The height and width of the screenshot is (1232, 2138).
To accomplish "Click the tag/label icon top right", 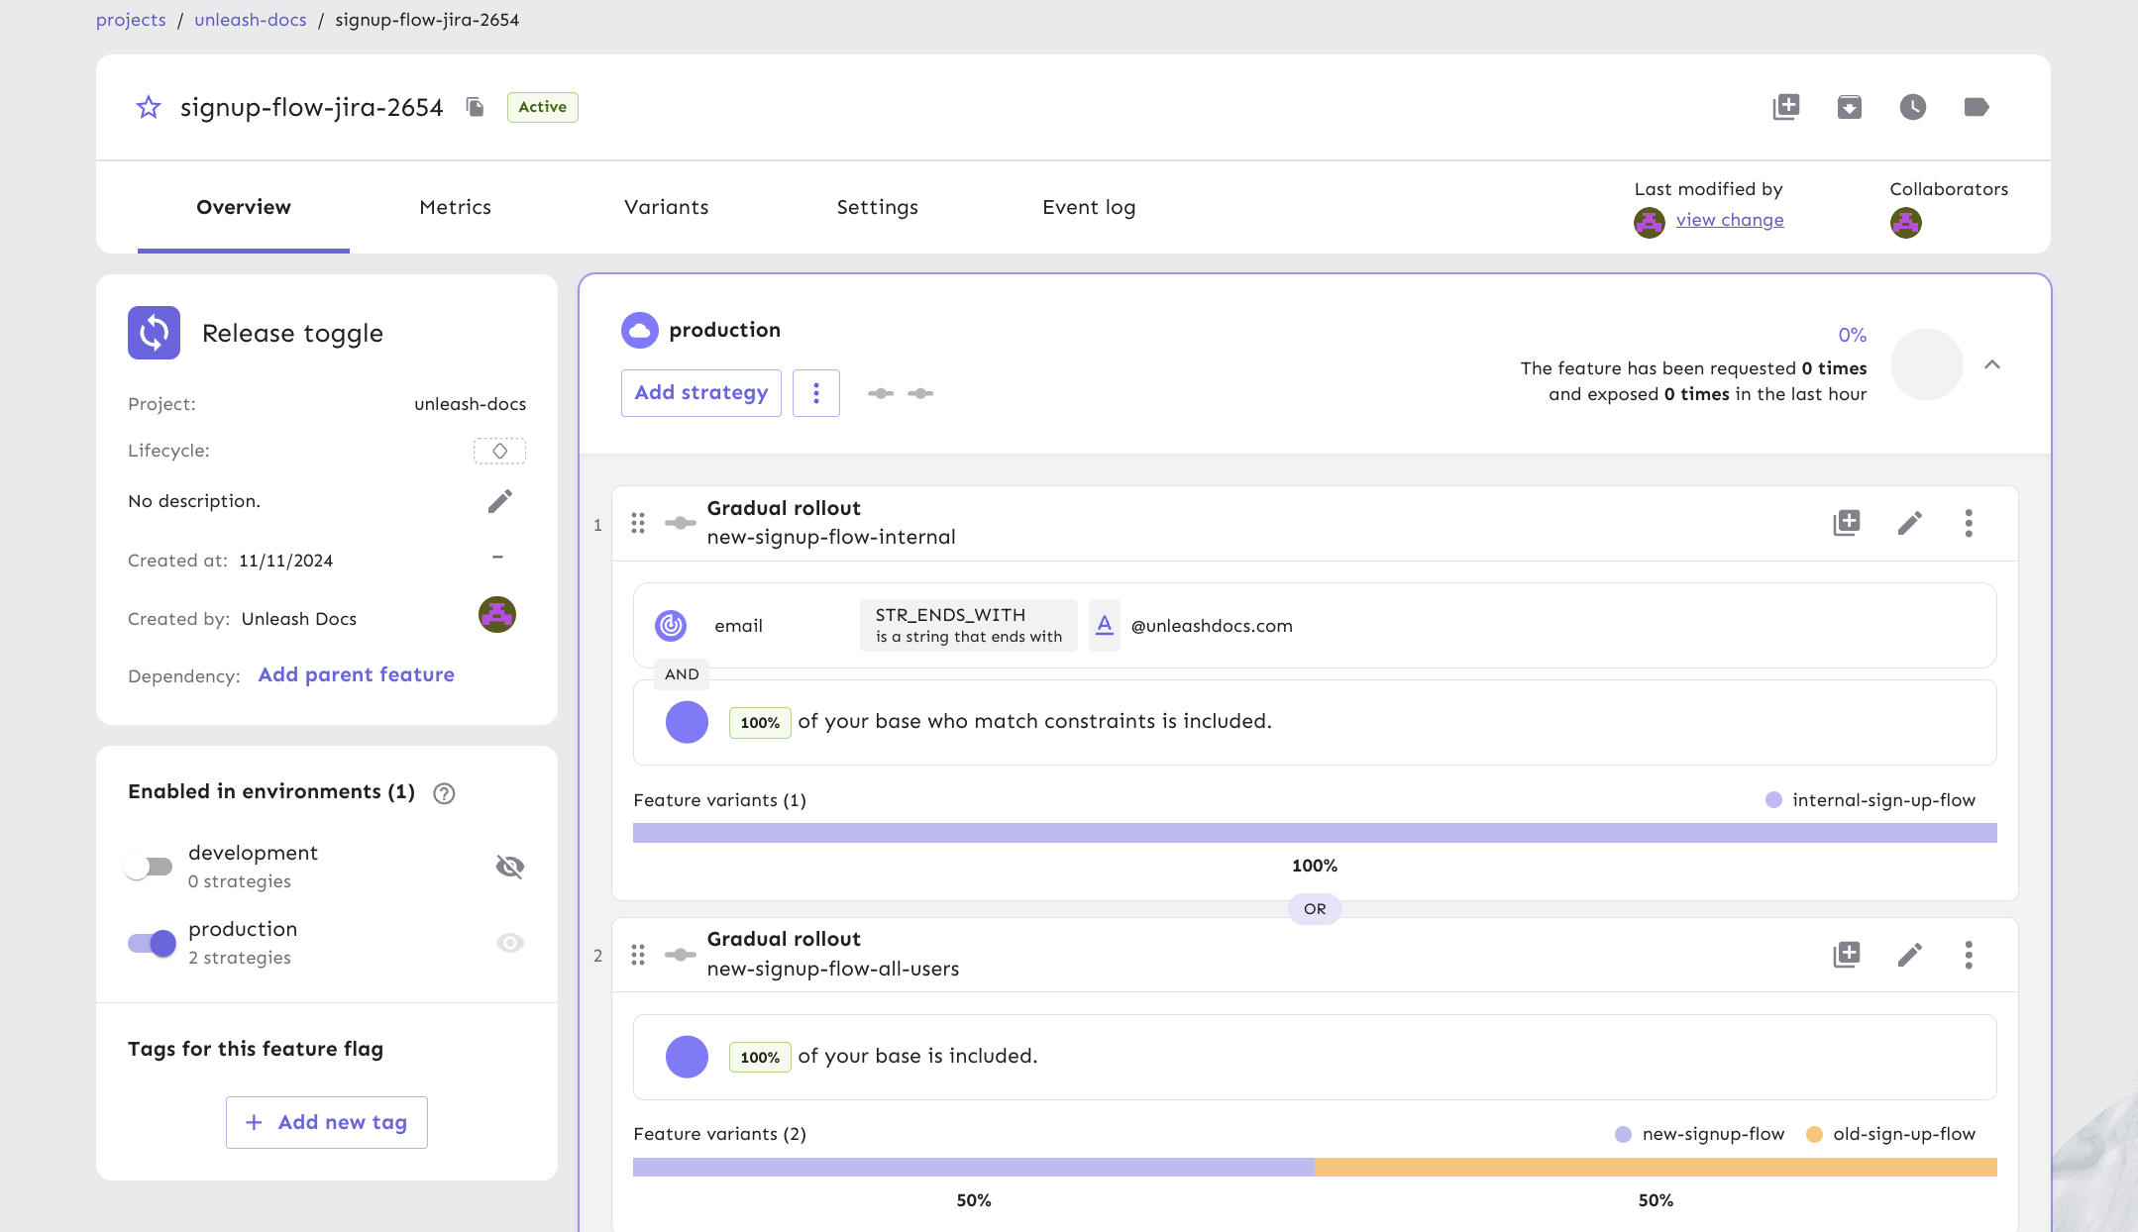I will click(1977, 106).
